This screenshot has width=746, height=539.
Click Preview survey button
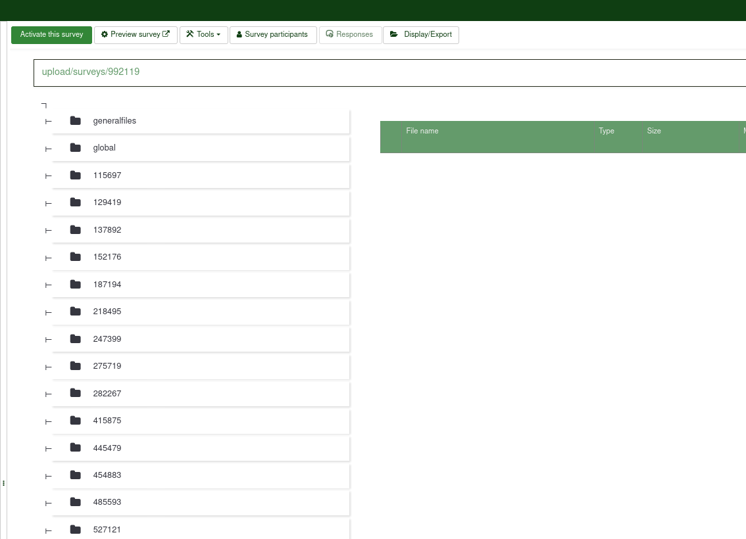[x=136, y=35]
